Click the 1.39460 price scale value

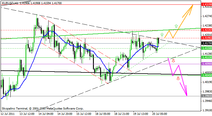[x=207, y=101]
